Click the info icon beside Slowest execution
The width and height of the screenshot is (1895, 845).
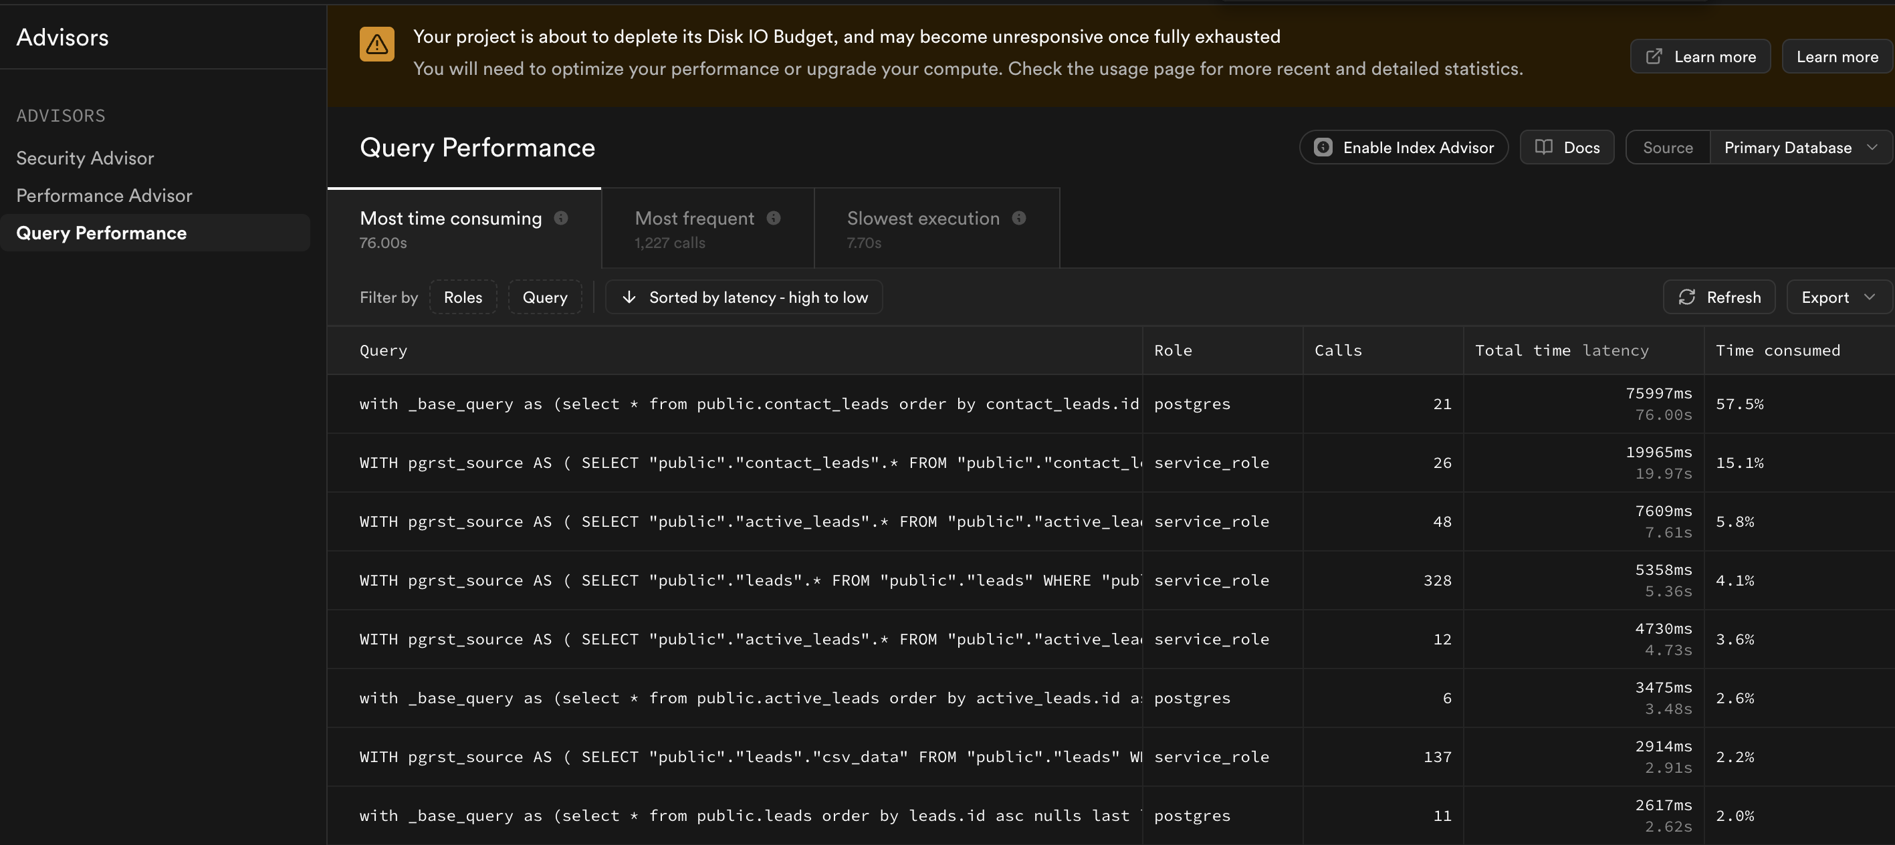pyautogui.click(x=1019, y=218)
